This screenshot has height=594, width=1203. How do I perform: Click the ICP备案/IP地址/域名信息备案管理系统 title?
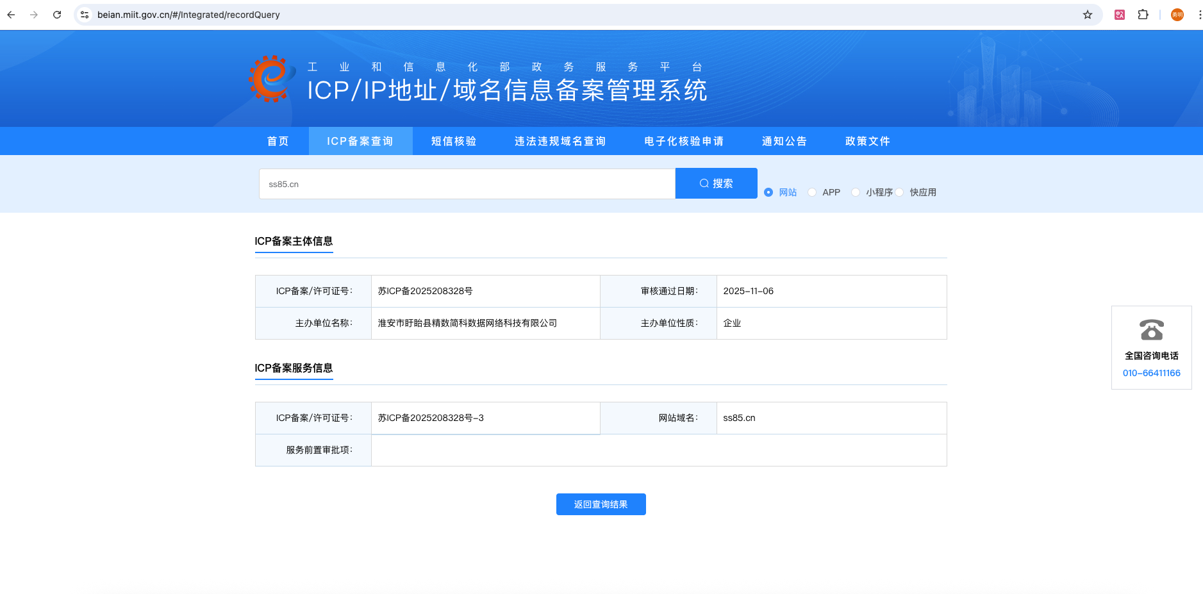507,90
